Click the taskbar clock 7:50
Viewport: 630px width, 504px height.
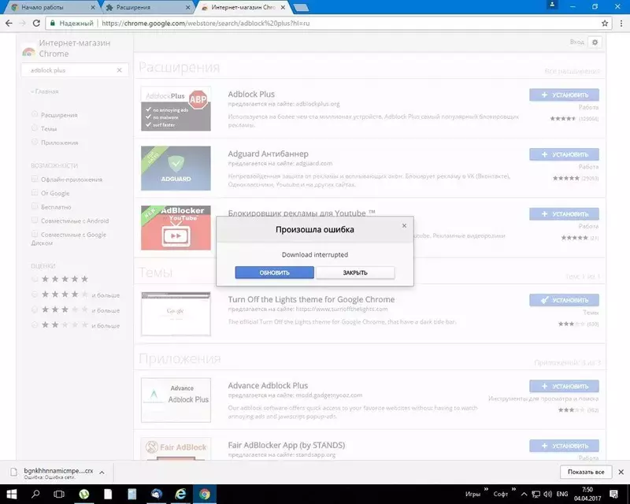tap(587, 494)
